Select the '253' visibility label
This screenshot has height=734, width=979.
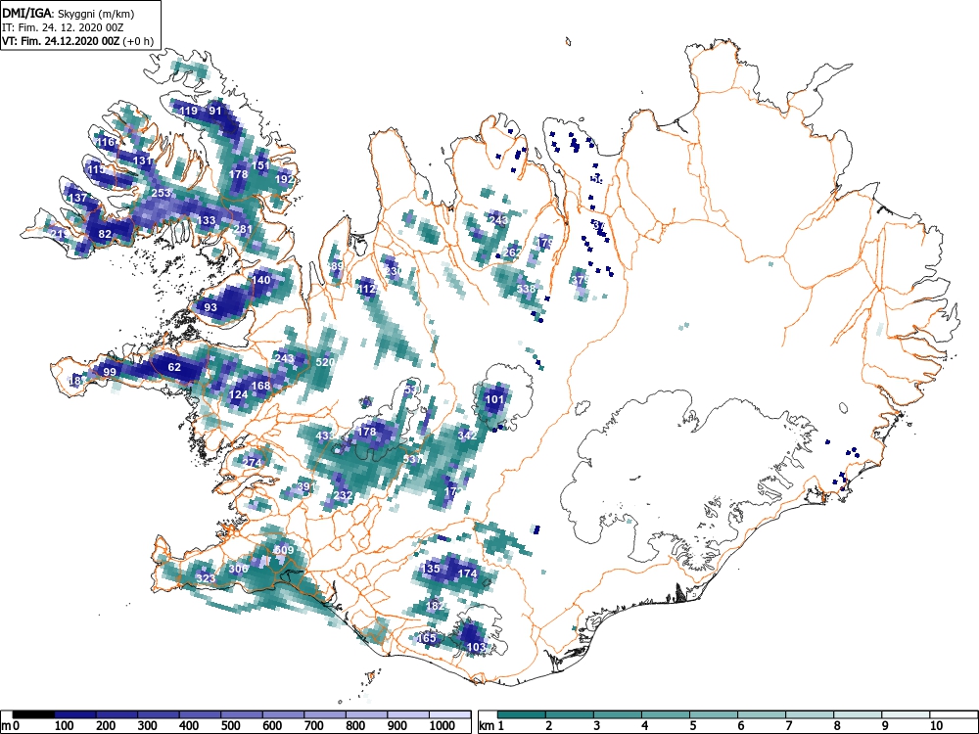(162, 193)
